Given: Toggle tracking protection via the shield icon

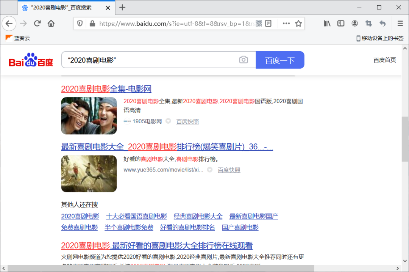Looking at the screenshot, I should pos(80,23).
